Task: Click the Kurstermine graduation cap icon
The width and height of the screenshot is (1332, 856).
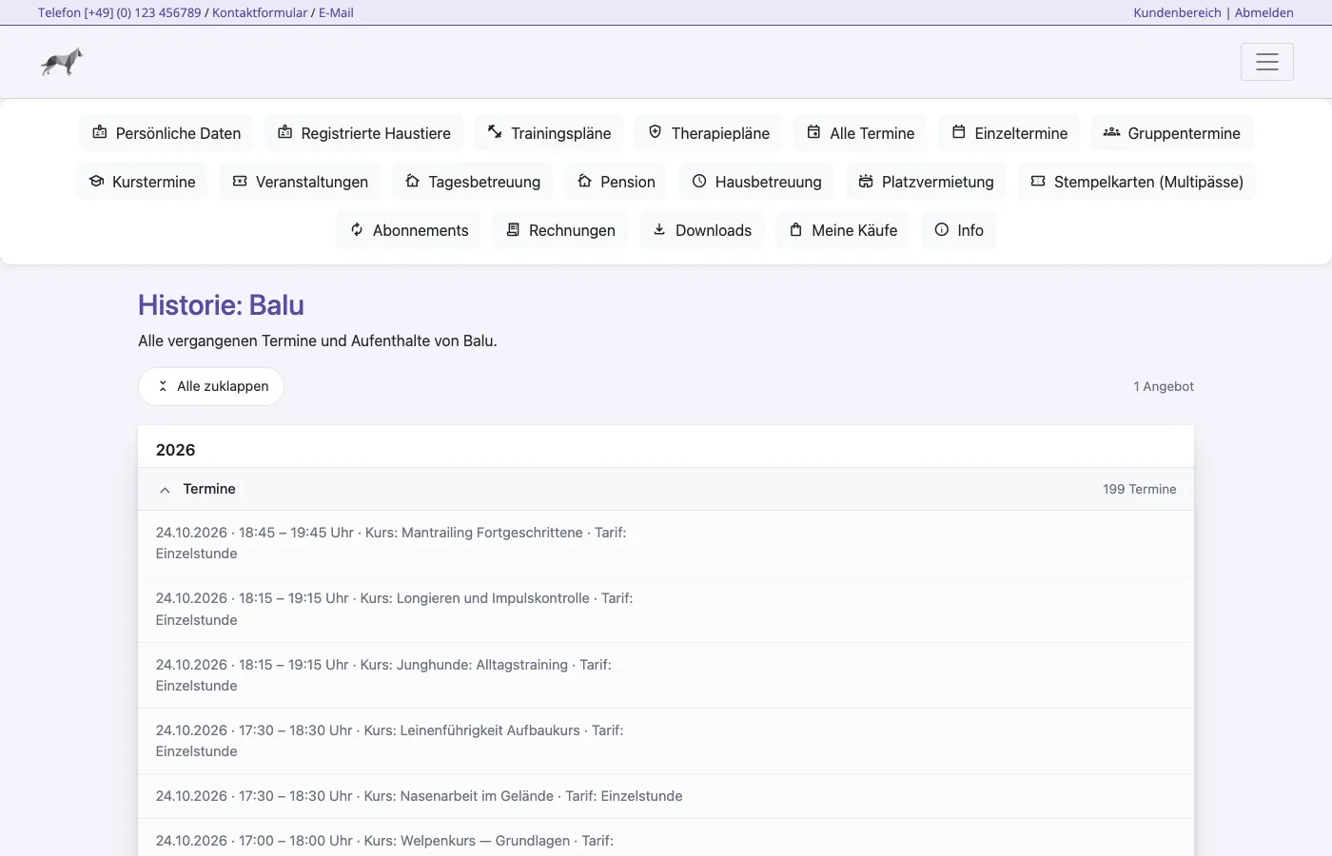Action: click(x=96, y=181)
